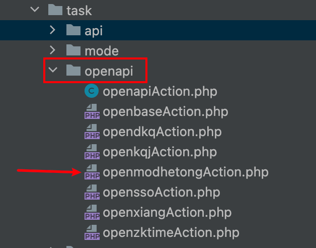This screenshot has width=316, height=248.
Task: Click the class icon of openapiAction.php
Action: (x=92, y=91)
